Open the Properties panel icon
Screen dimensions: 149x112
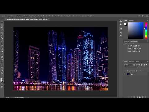coord(121,29)
